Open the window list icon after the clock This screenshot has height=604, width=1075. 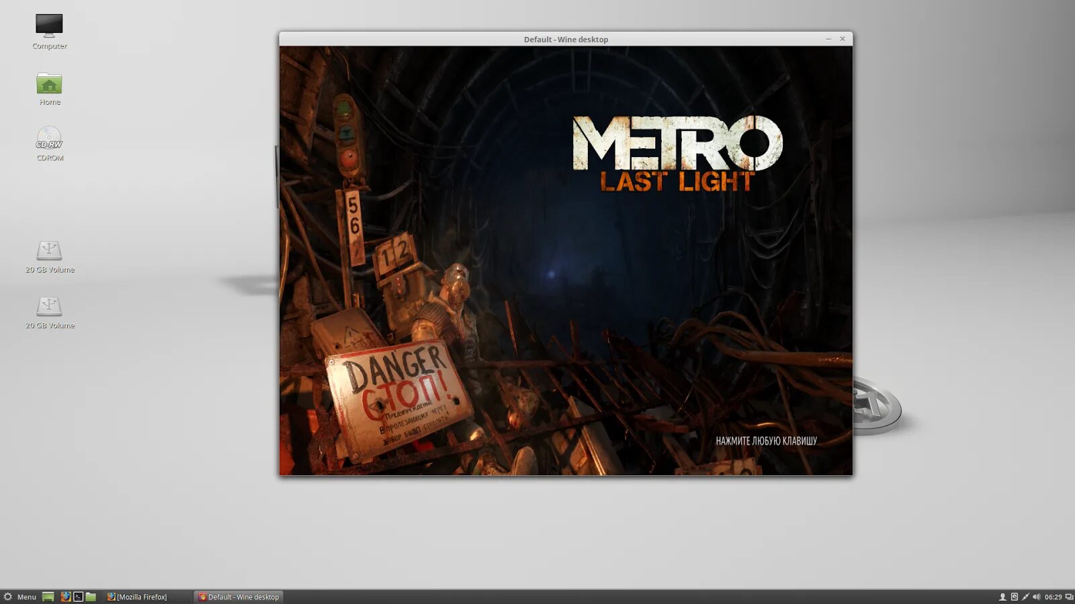1069,597
